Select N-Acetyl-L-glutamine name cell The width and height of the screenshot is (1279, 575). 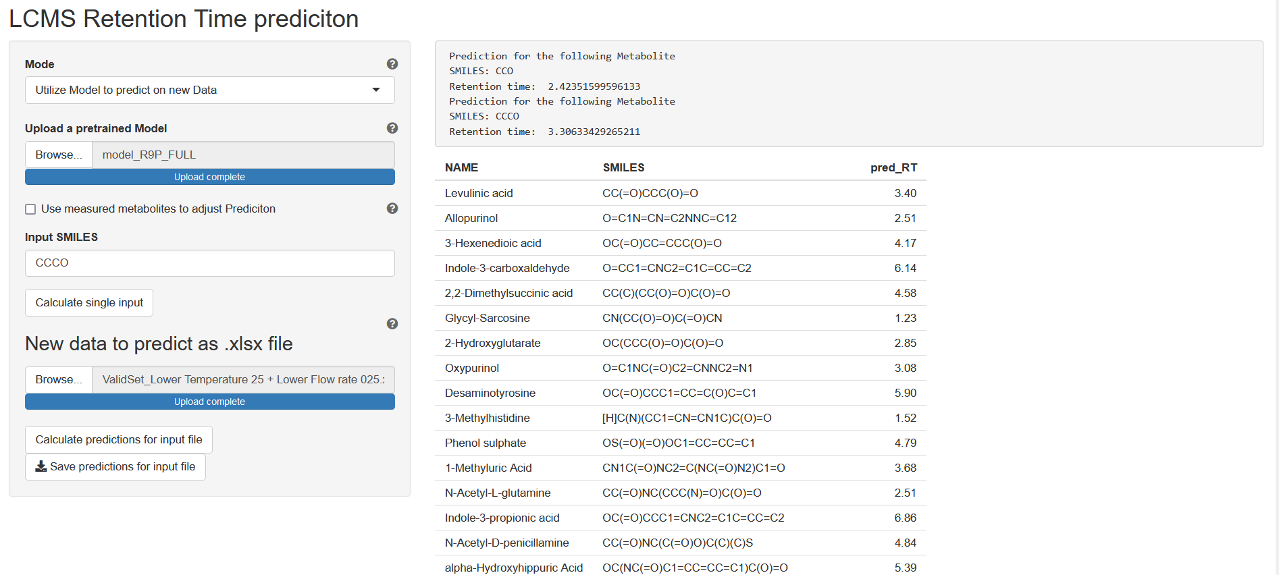click(498, 493)
